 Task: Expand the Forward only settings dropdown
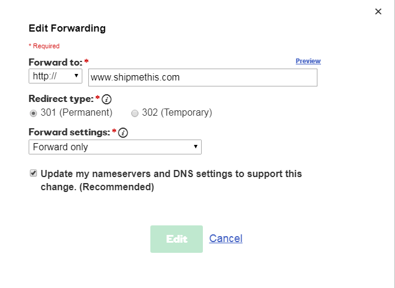[x=115, y=147]
